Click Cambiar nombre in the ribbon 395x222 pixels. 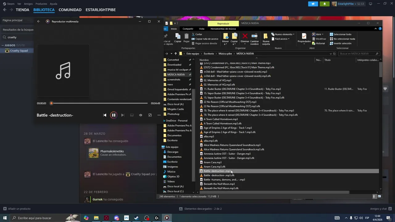point(255,39)
